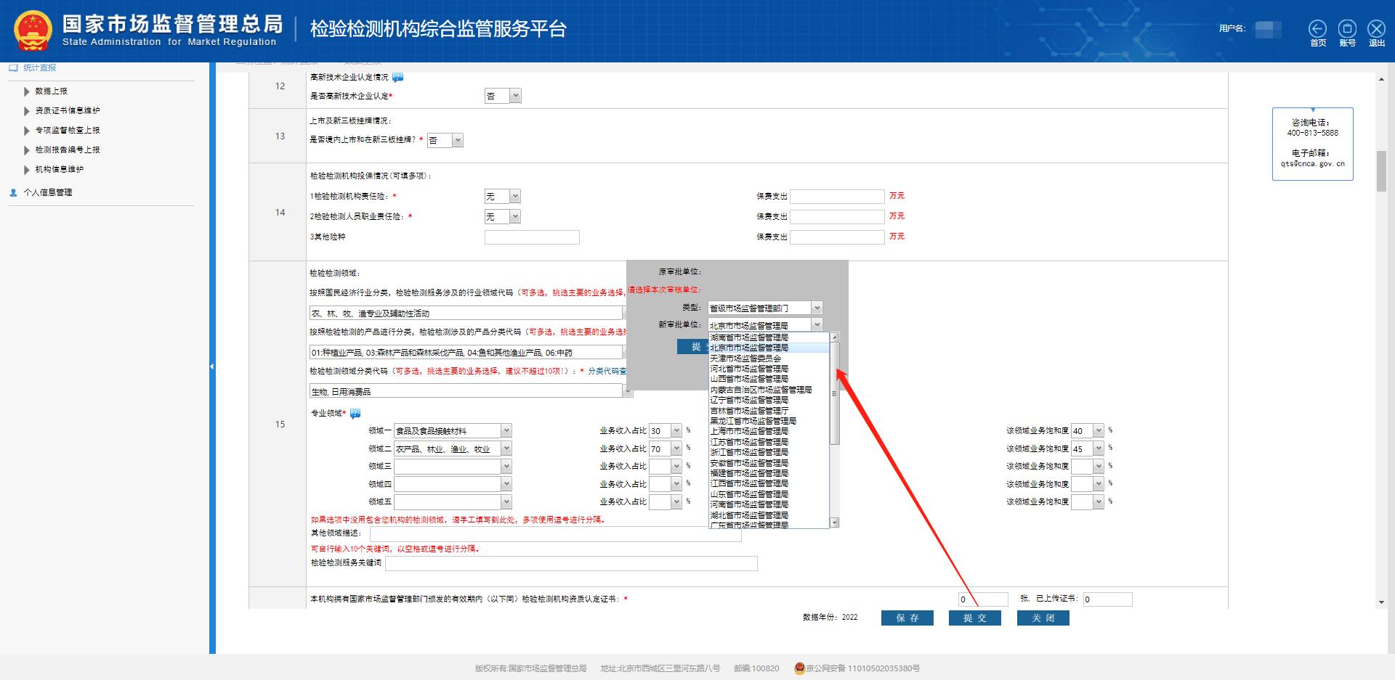Click the 京公网安备 badge icon in footer

798,668
